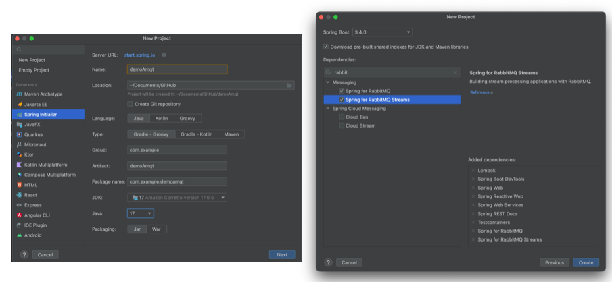Select the Maven Archetype generator icon
The image size is (612, 282).
[20, 94]
